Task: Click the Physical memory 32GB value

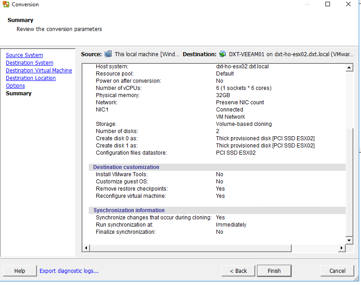Action: pos(223,95)
